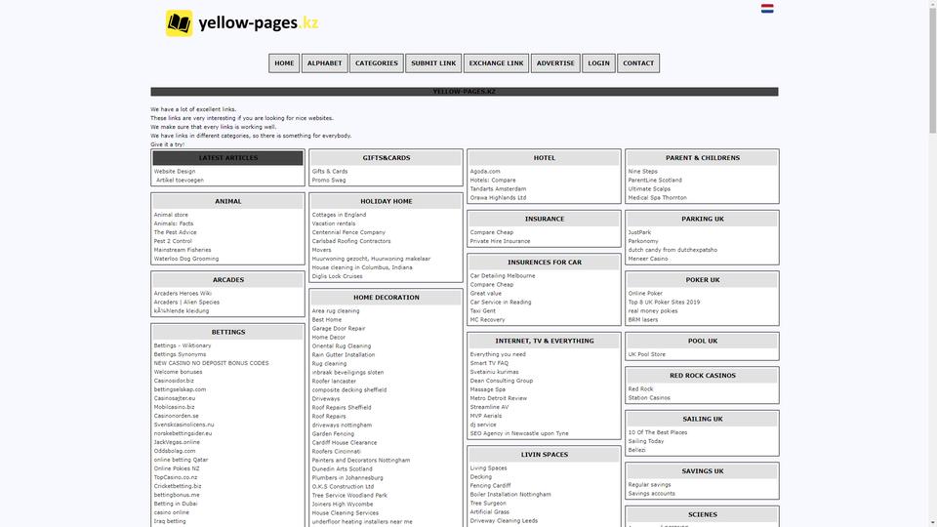
Task: Click the LOGIN button
Action: (598, 63)
